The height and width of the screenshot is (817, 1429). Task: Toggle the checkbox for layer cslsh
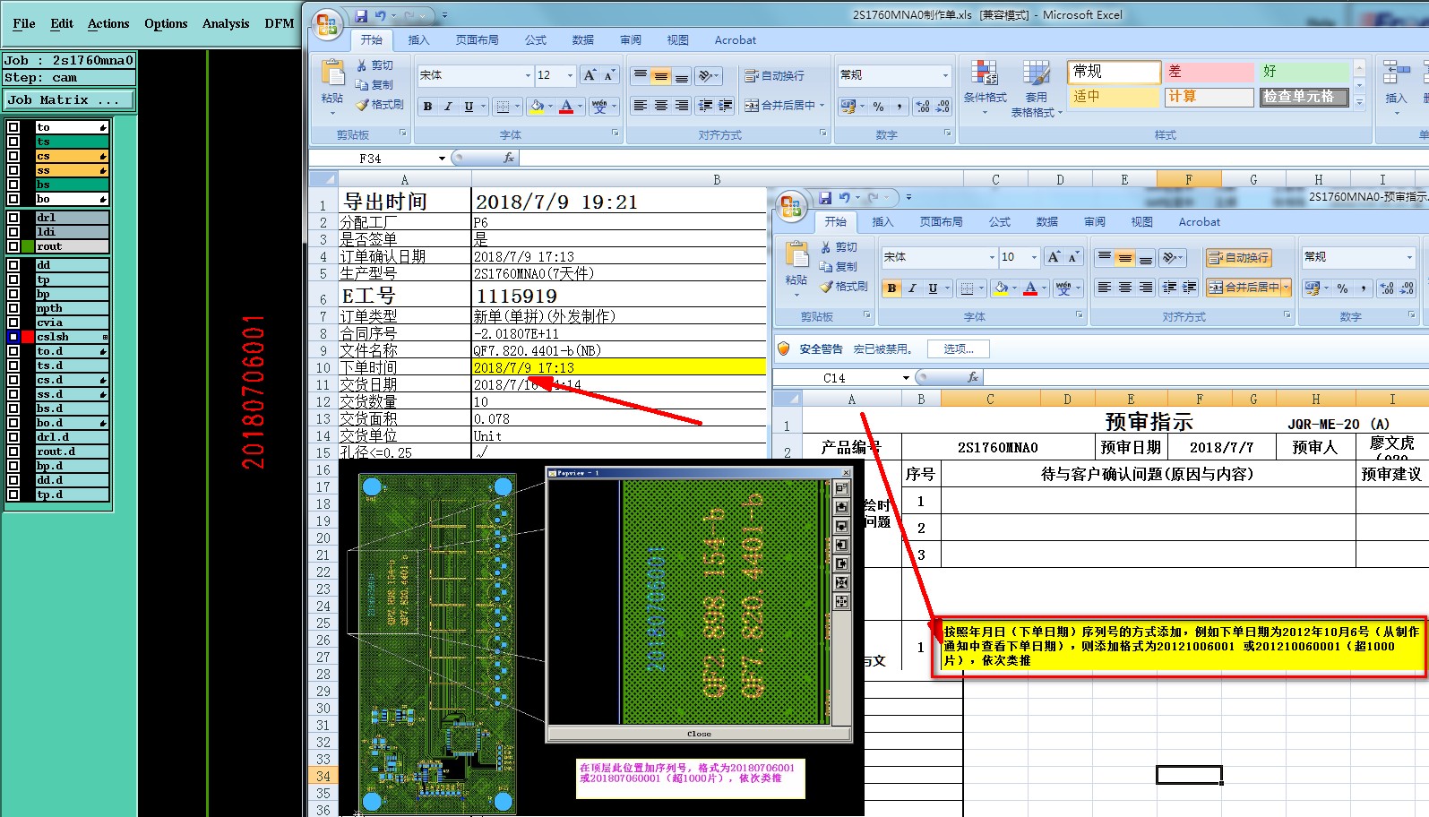coord(13,337)
